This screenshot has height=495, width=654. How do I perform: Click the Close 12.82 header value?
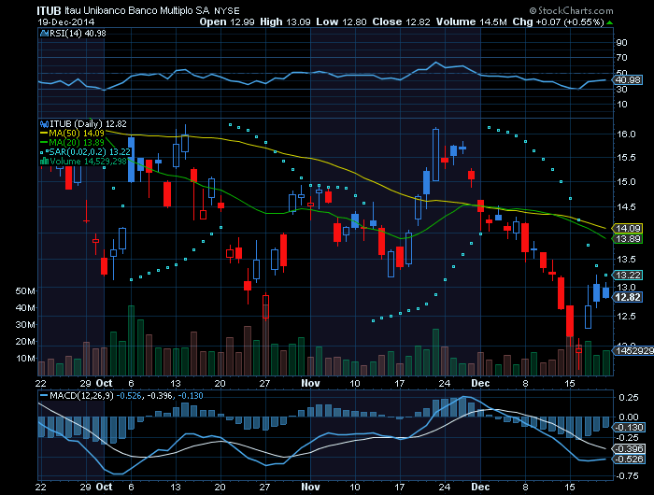[401, 22]
